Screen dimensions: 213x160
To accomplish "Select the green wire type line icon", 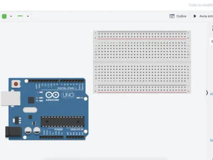I will [20, 16].
